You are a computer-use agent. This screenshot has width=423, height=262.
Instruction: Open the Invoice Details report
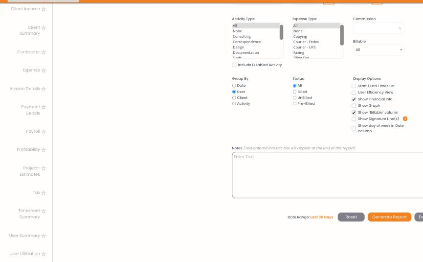click(25, 89)
